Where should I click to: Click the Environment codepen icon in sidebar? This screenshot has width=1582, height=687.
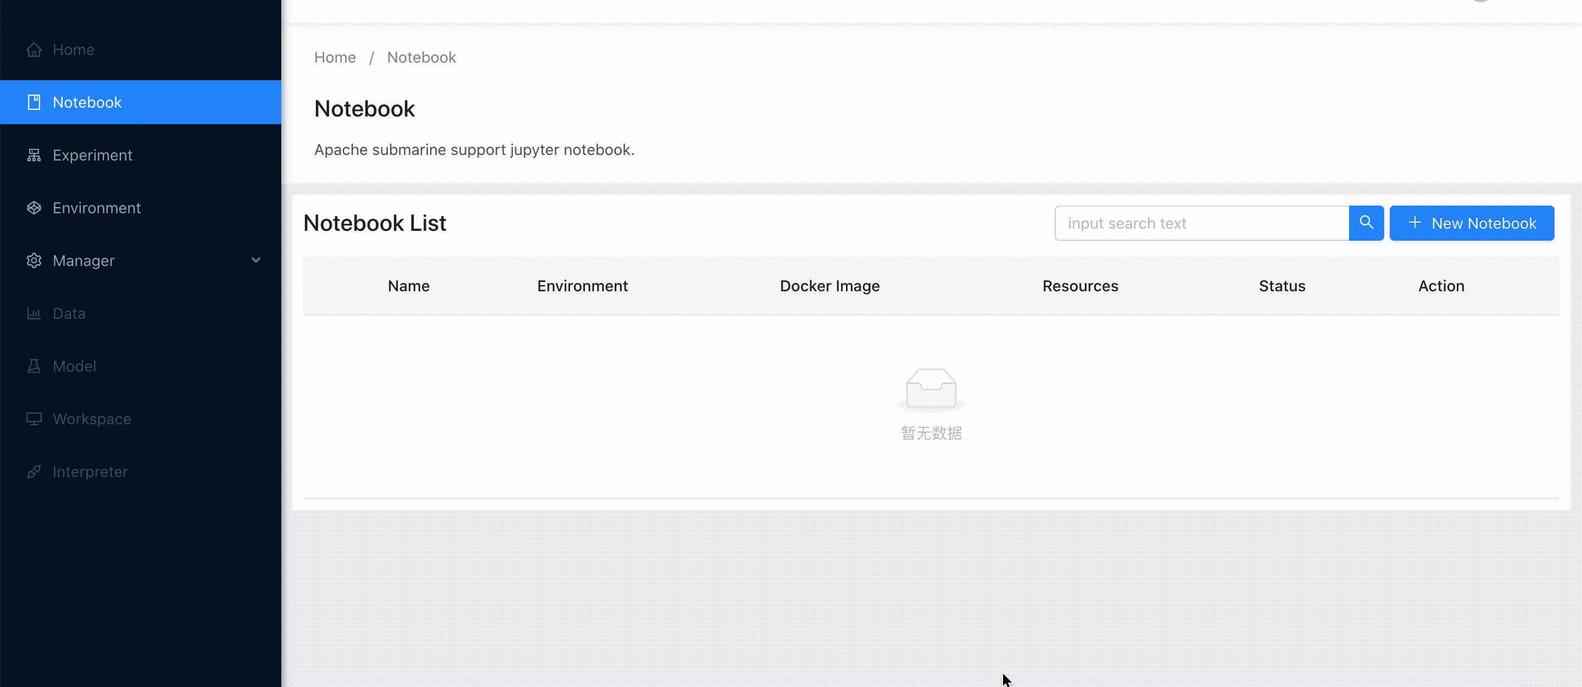tap(35, 208)
